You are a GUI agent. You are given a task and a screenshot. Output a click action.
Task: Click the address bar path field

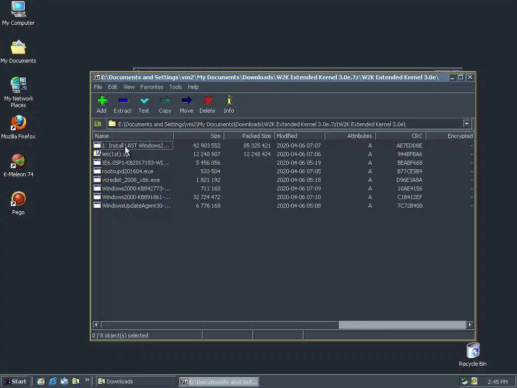coord(285,124)
